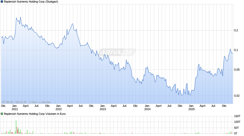The image size is (244, 136).
Task: Click the 'Jan. 2021' time axis label
Action: 15,108
